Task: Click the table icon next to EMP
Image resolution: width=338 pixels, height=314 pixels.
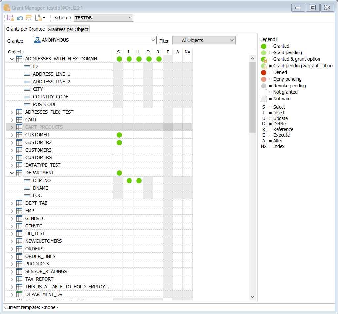Action: (19, 211)
